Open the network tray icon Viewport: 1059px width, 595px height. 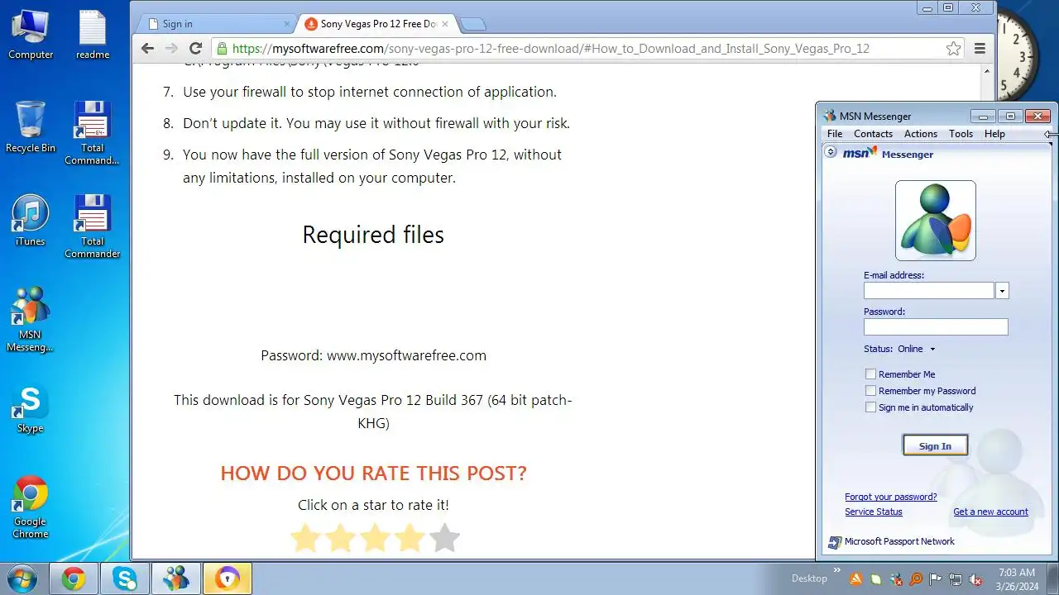[x=956, y=579]
